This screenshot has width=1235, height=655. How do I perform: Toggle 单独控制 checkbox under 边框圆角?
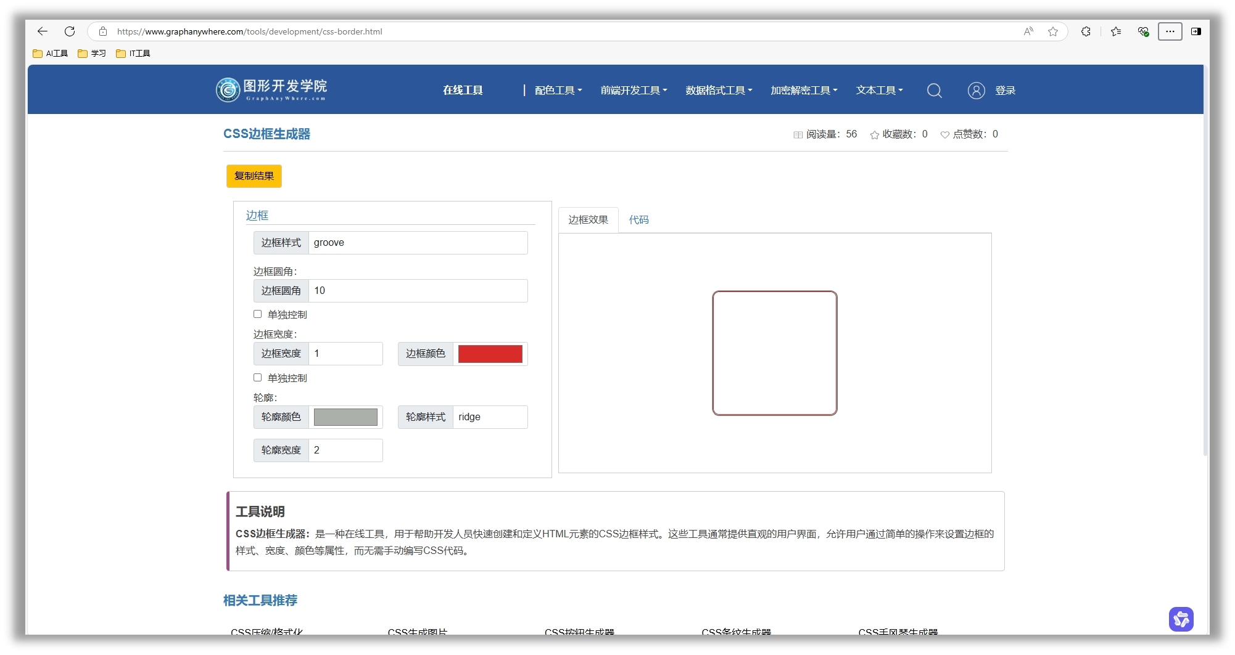click(x=257, y=314)
